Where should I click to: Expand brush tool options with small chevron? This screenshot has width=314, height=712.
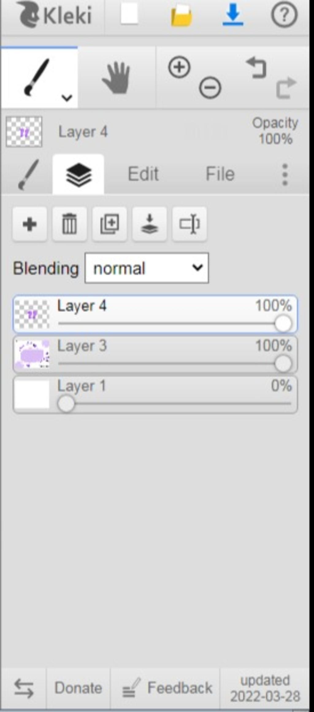[x=67, y=98]
